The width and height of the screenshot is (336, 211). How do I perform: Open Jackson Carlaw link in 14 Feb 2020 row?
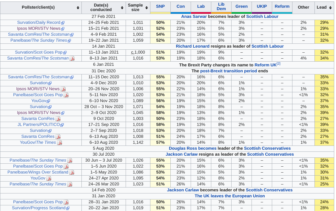[x=183, y=190]
